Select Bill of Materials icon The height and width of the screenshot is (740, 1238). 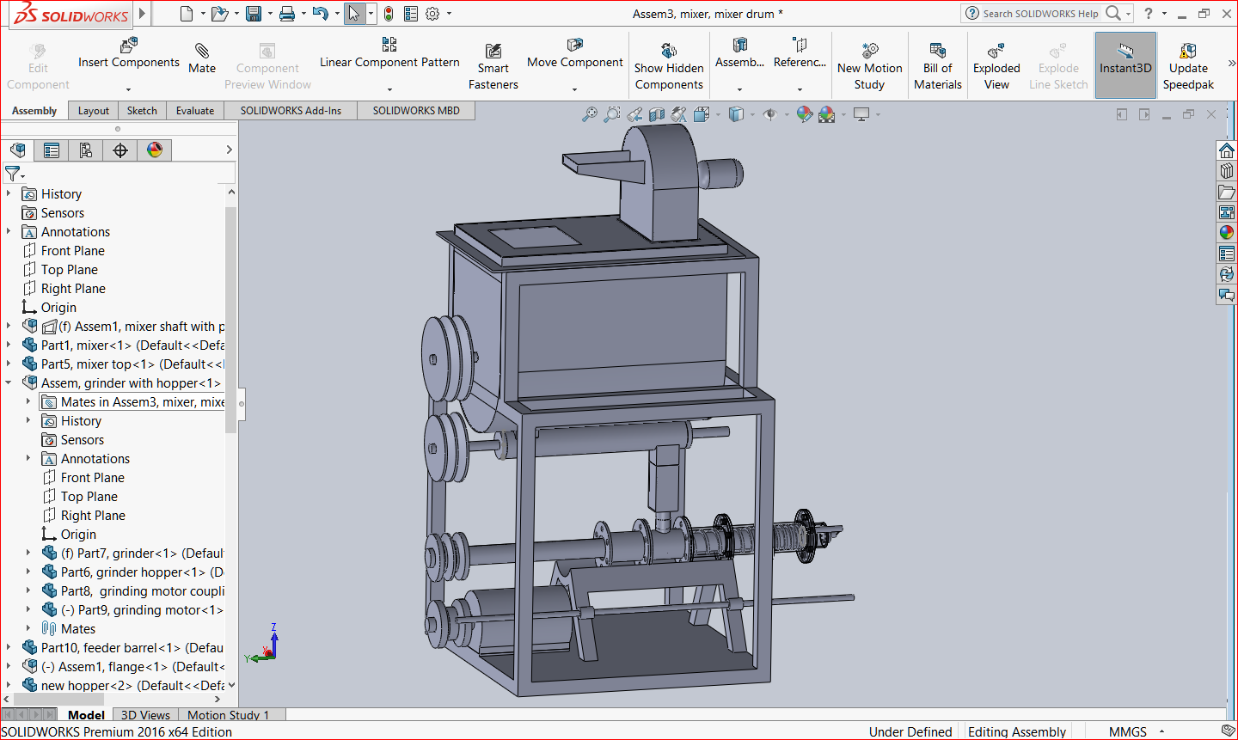coord(938,65)
